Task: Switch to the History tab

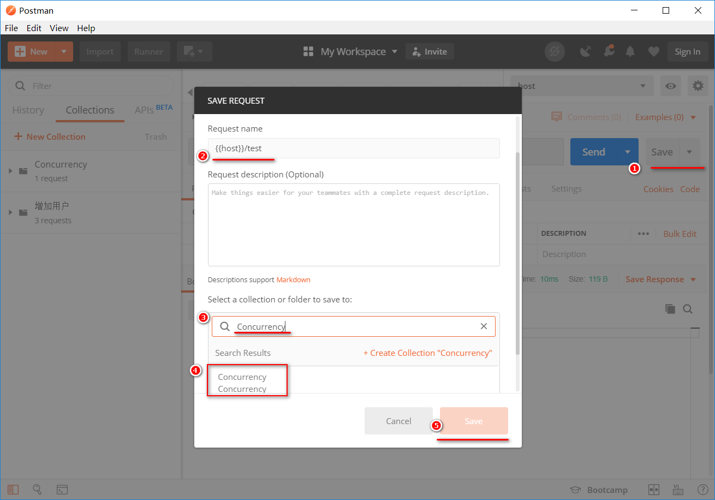Action: pyautogui.click(x=28, y=110)
